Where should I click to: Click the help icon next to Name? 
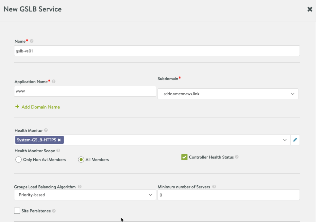pos(32,41)
